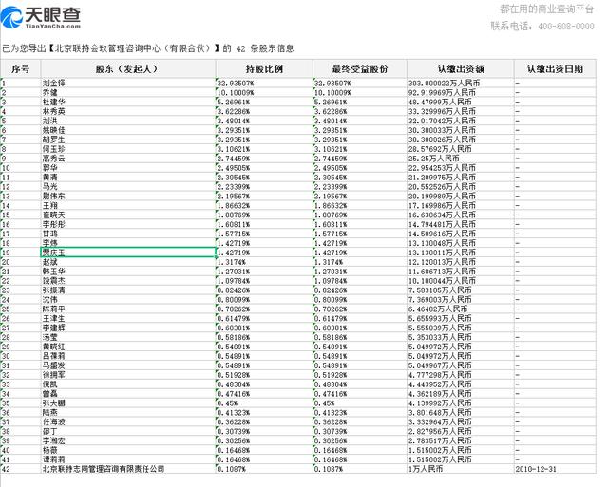Click the contact phone 400-608-0000 text
608x487 pixels.
[542, 26]
